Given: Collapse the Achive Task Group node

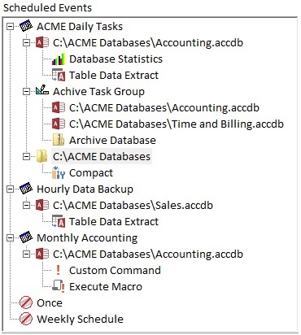Looking at the screenshot, I should (x=26, y=92).
